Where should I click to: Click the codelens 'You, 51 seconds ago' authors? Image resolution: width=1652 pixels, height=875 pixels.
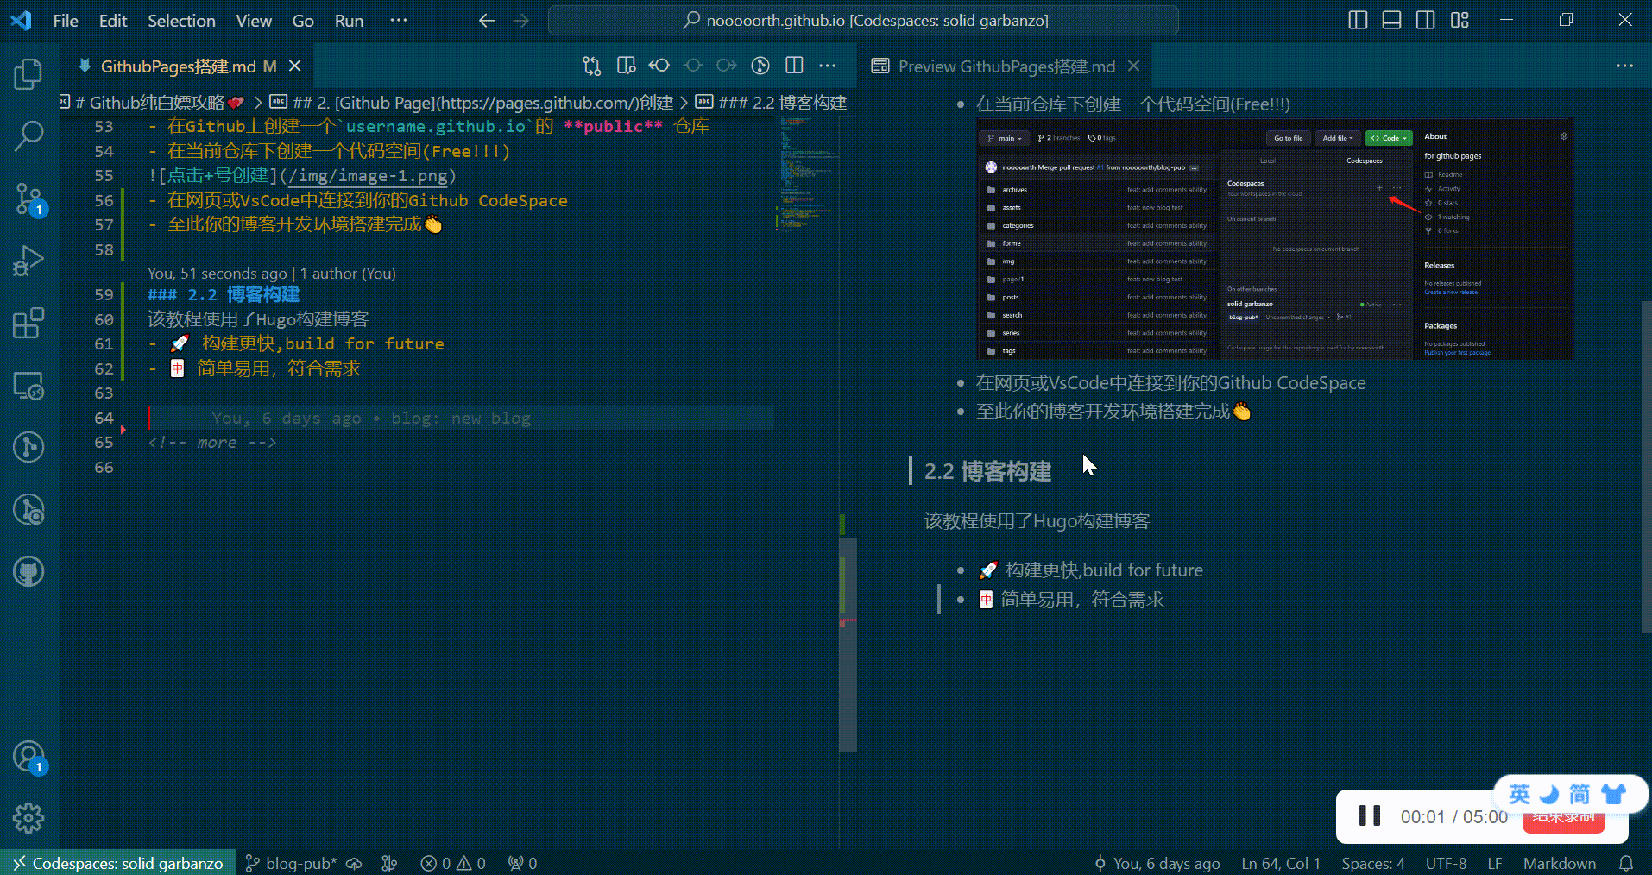(271, 274)
